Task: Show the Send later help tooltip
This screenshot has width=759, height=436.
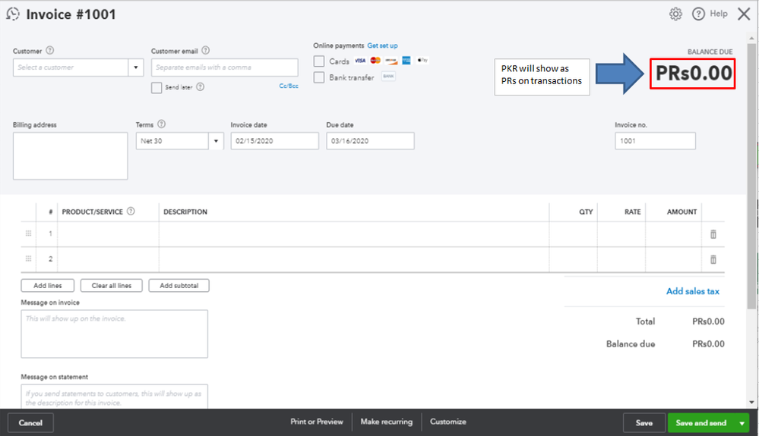Action: [x=201, y=87]
